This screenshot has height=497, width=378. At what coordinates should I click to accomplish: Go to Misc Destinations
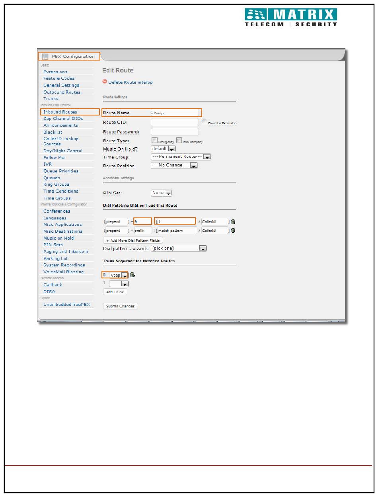63,231
